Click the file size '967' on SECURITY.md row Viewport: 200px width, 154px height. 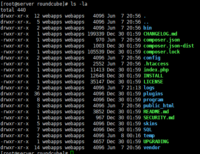100,118
